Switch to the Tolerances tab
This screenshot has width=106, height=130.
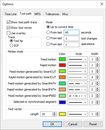52,14
